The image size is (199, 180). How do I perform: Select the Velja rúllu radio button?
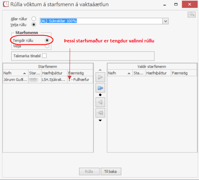click(x=34, y=25)
